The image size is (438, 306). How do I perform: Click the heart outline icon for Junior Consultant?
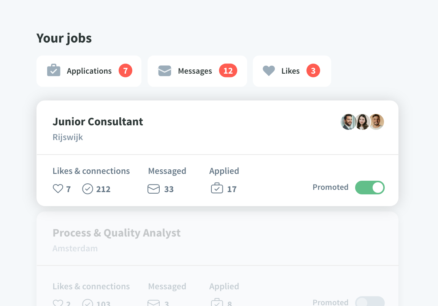[x=58, y=189]
